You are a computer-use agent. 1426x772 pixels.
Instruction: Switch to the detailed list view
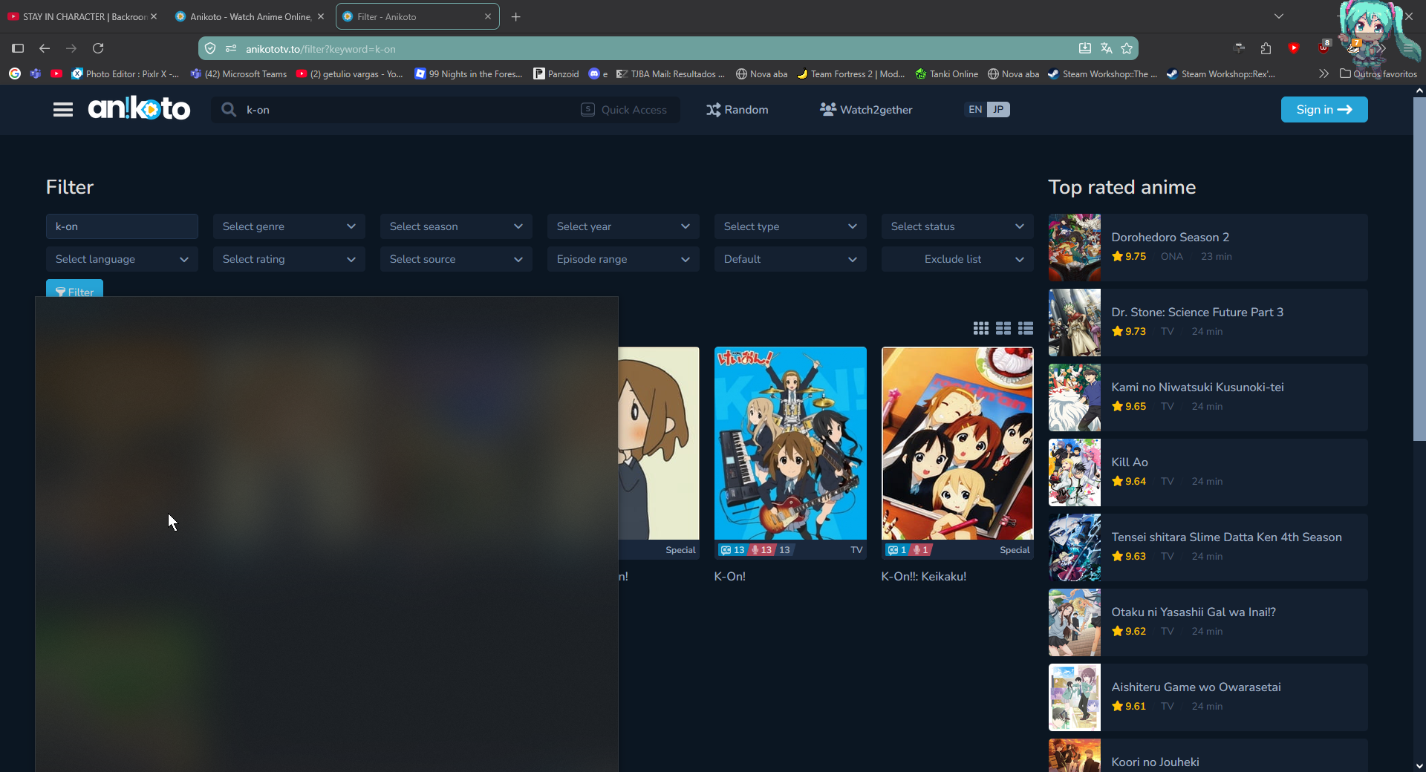click(1026, 328)
